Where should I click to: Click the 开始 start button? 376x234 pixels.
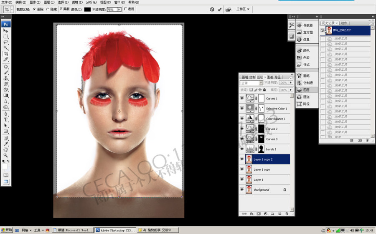pyautogui.click(x=7, y=230)
